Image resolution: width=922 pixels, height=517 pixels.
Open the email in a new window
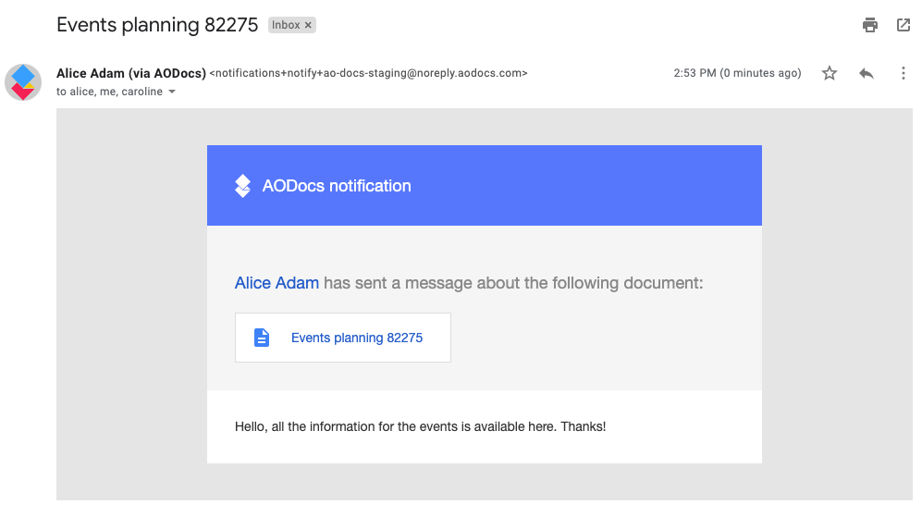pos(904,25)
